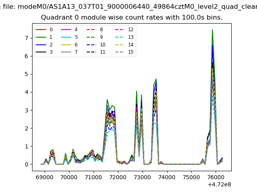The image size is (257, 192).
Task: Click the file path text at the top
Action: click(128, 6)
